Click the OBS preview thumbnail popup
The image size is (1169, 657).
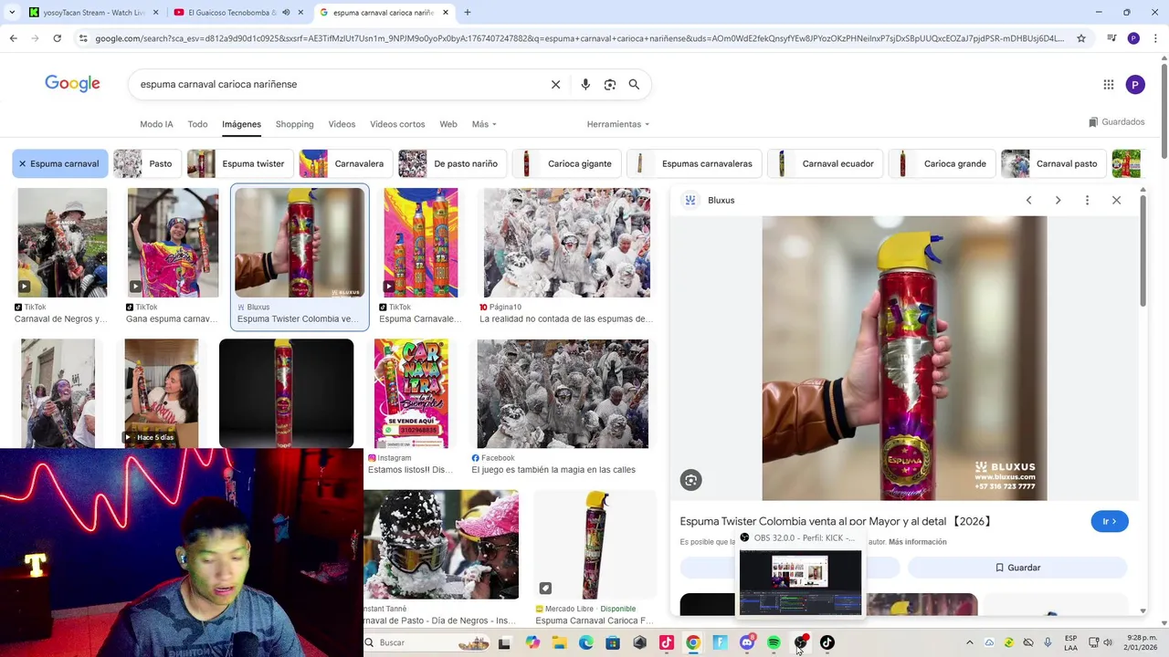click(800, 582)
